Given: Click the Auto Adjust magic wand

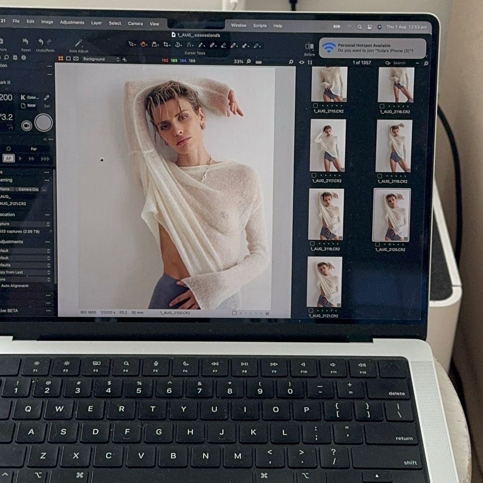Looking at the screenshot, I should pos(79,43).
